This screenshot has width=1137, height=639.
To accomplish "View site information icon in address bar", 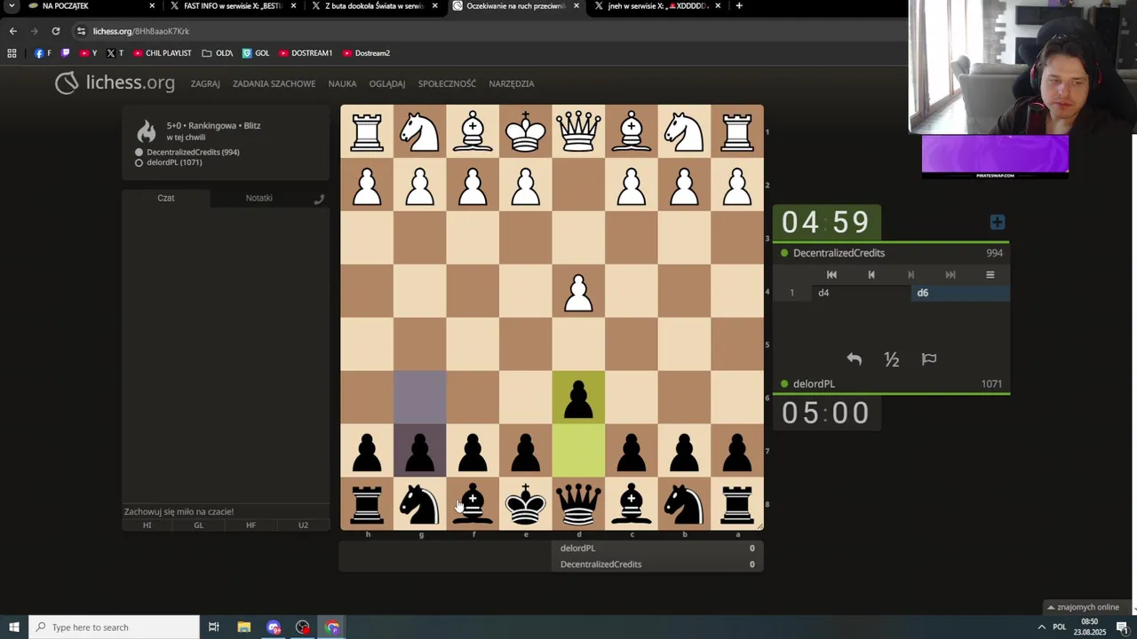I will (x=81, y=31).
